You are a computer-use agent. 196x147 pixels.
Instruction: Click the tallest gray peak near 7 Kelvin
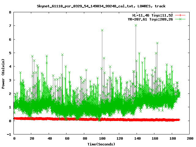pos(136,25)
